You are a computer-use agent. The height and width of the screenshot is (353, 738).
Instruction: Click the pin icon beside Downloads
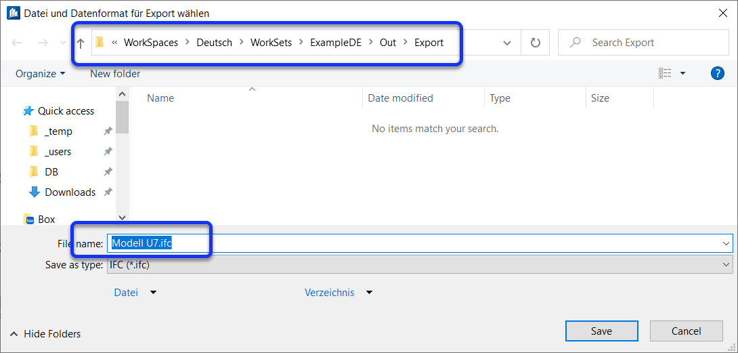[x=108, y=192]
